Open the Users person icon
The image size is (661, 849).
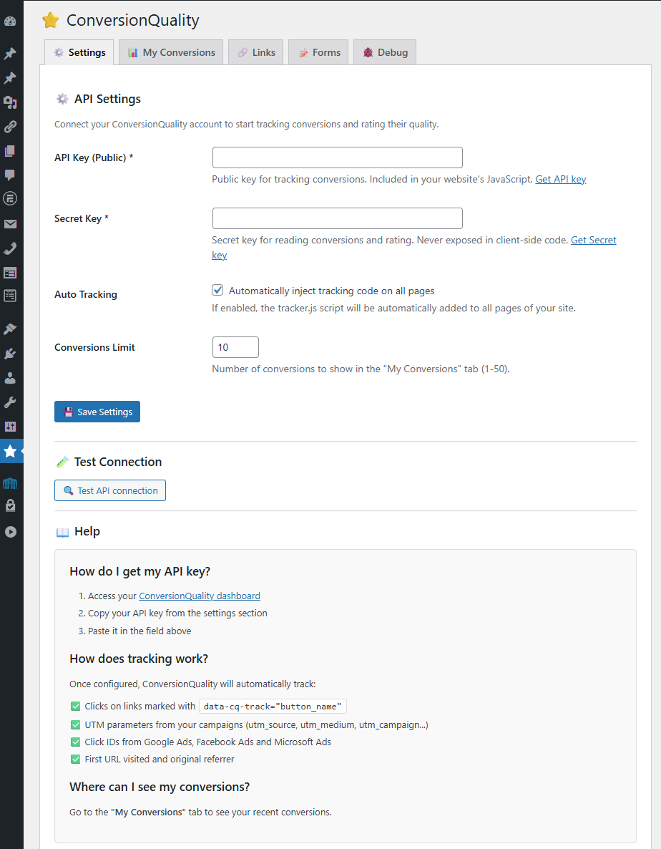10,378
